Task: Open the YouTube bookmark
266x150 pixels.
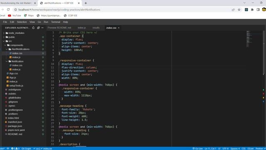Action: click(15, 15)
